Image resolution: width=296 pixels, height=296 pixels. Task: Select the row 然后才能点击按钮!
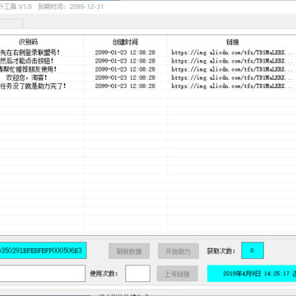pyautogui.click(x=148, y=61)
